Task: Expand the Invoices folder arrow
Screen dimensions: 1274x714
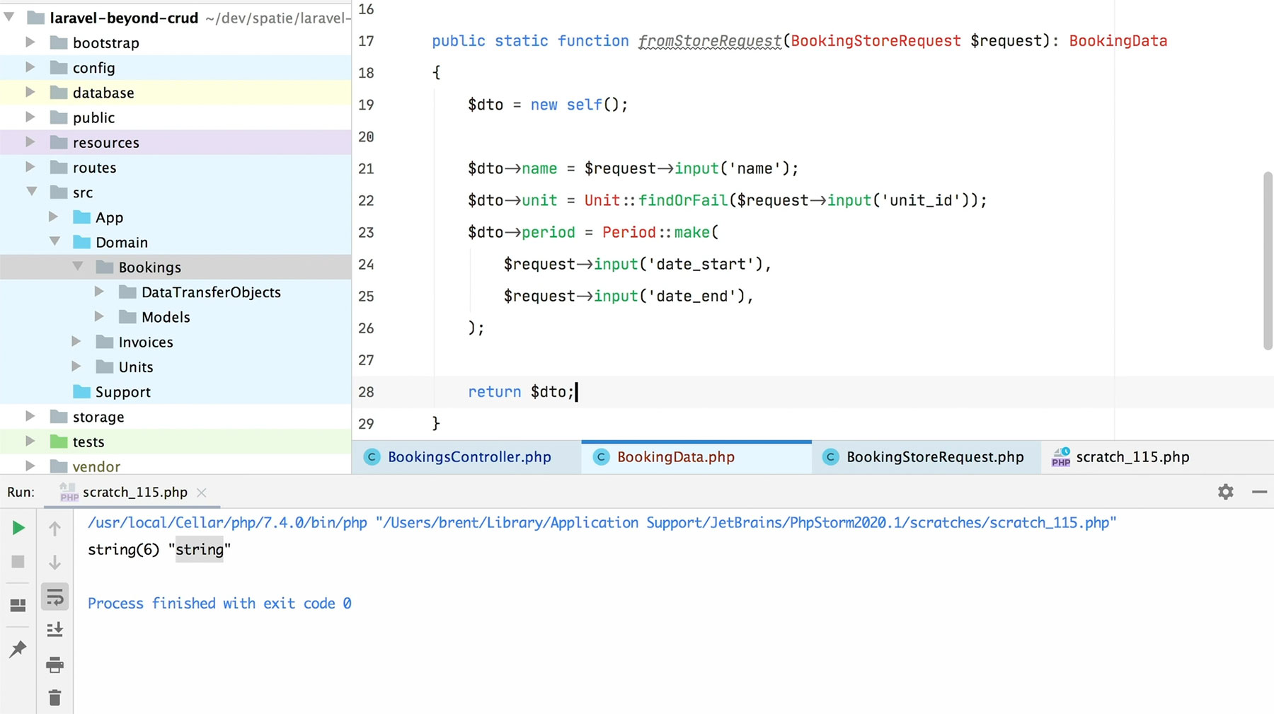Action: [x=76, y=342]
